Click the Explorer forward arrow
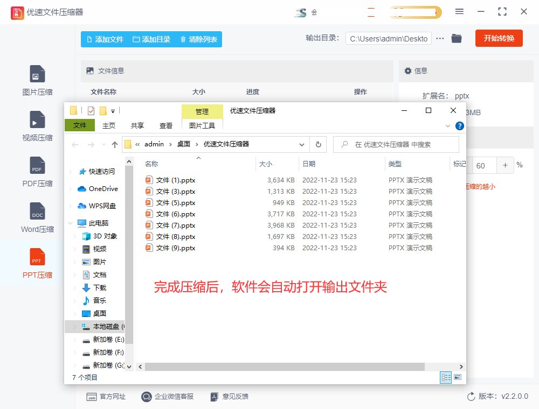Image resolution: width=539 pixels, height=409 pixels. (x=91, y=145)
